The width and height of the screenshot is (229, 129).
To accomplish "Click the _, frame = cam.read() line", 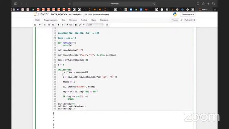I will pos(75,72).
